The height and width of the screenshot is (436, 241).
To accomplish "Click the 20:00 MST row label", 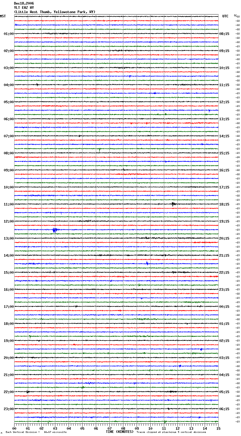I will coord(9,358).
